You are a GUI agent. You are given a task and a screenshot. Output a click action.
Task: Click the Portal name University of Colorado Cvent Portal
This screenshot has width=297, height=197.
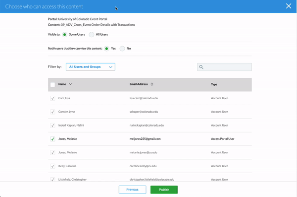click(83, 19)
